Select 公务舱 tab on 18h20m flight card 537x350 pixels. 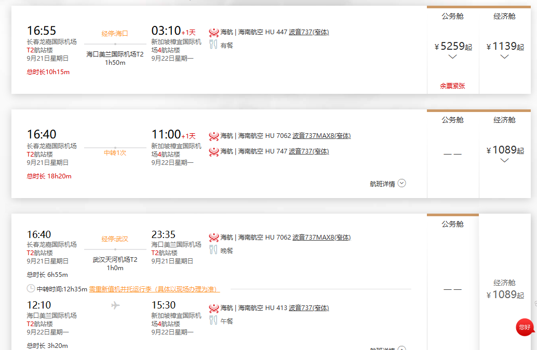[x=452, y=120]
